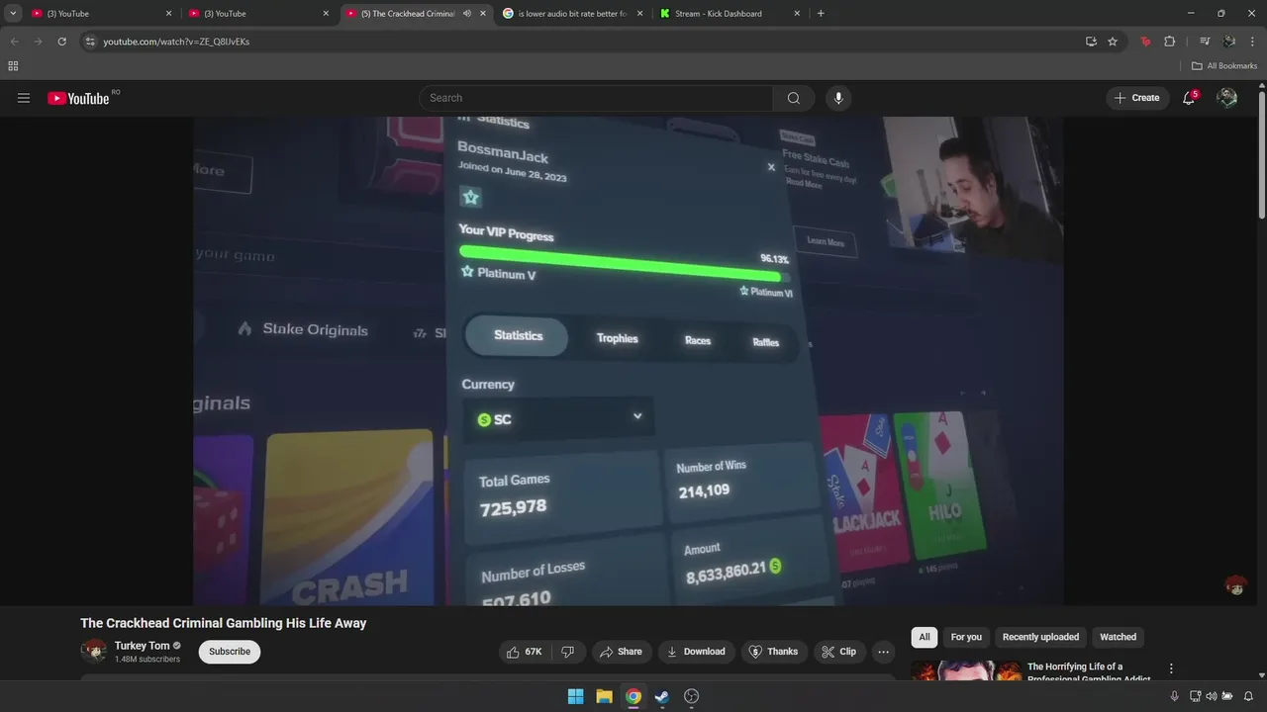The image size is (1267, 712).
Task: Open the taskbar app right of Steam
Action: click(x=692, y=696)
